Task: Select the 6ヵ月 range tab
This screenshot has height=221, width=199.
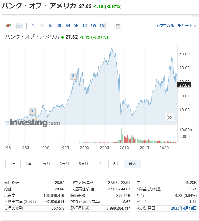Action: click(83, 164)
